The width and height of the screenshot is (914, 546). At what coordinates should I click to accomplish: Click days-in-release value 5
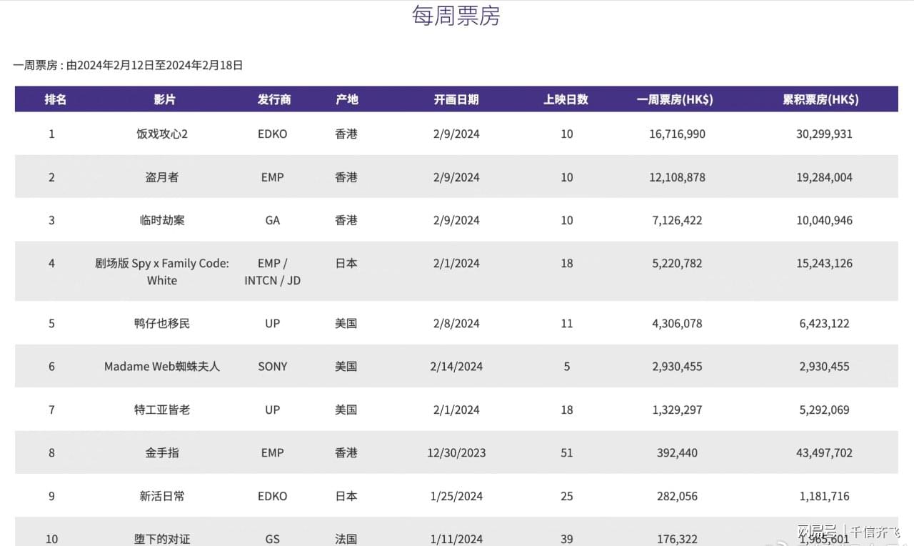point(566,366)
